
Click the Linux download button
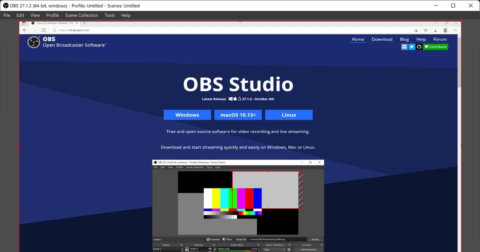click(x=289, y=115)
